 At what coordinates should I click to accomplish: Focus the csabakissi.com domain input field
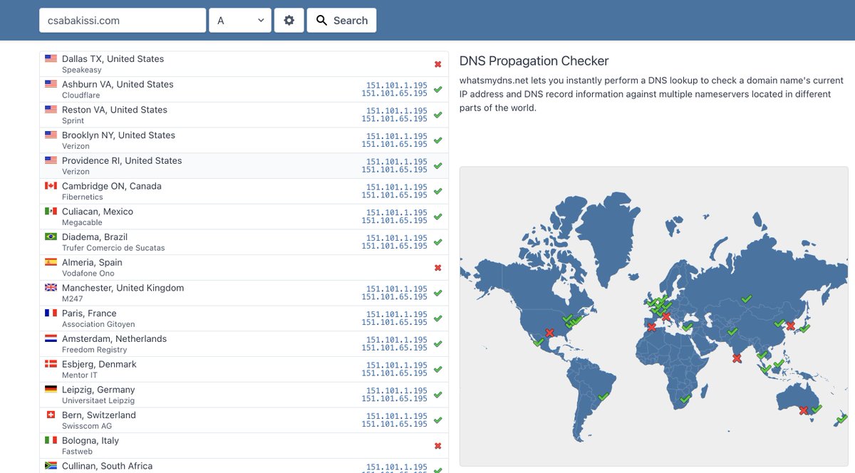(x=123, y=21)
